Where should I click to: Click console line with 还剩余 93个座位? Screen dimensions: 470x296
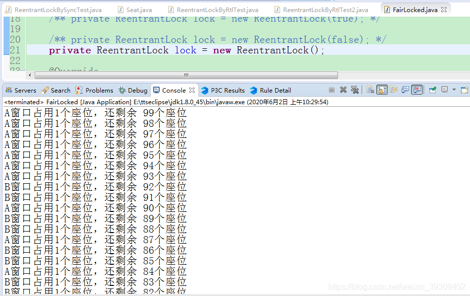coord(96,176)
